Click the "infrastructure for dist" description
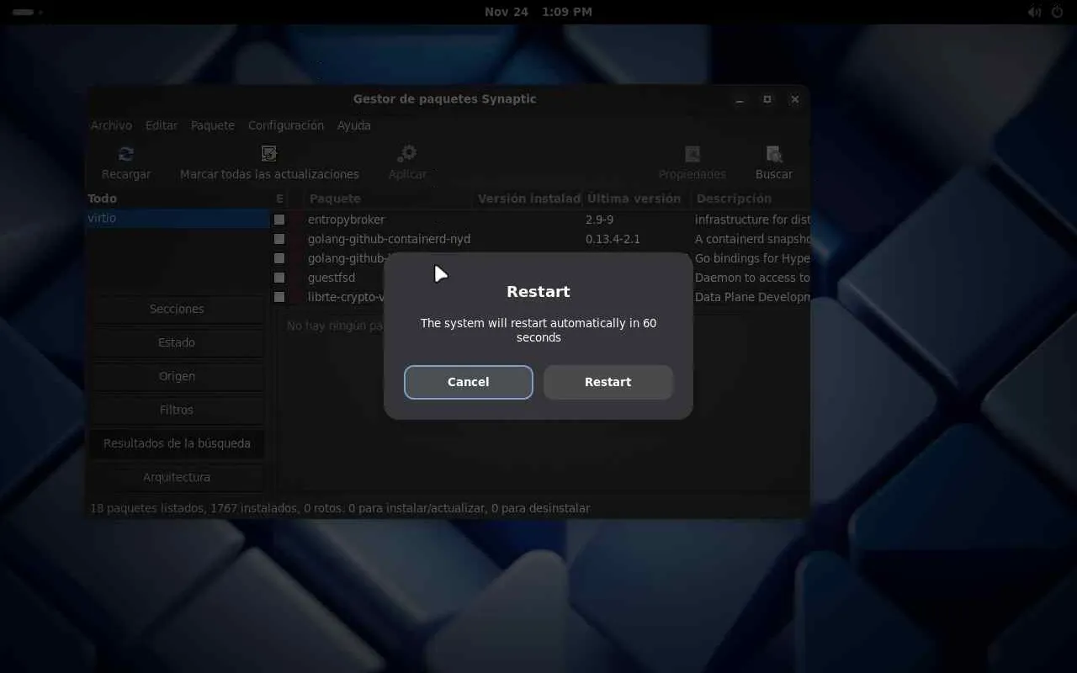The width and height of the screenshot is (1077, 673). (752, 220)
